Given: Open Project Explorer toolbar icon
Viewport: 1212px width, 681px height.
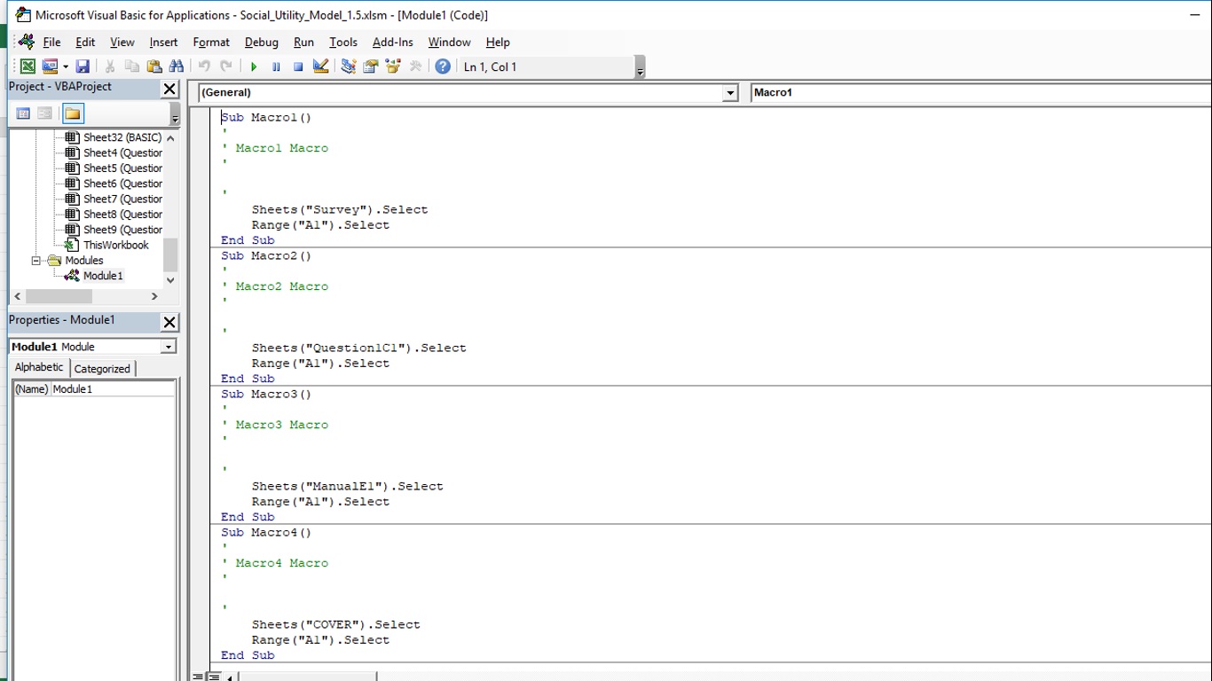Looking at the screenshot, I should pos(349,67).
